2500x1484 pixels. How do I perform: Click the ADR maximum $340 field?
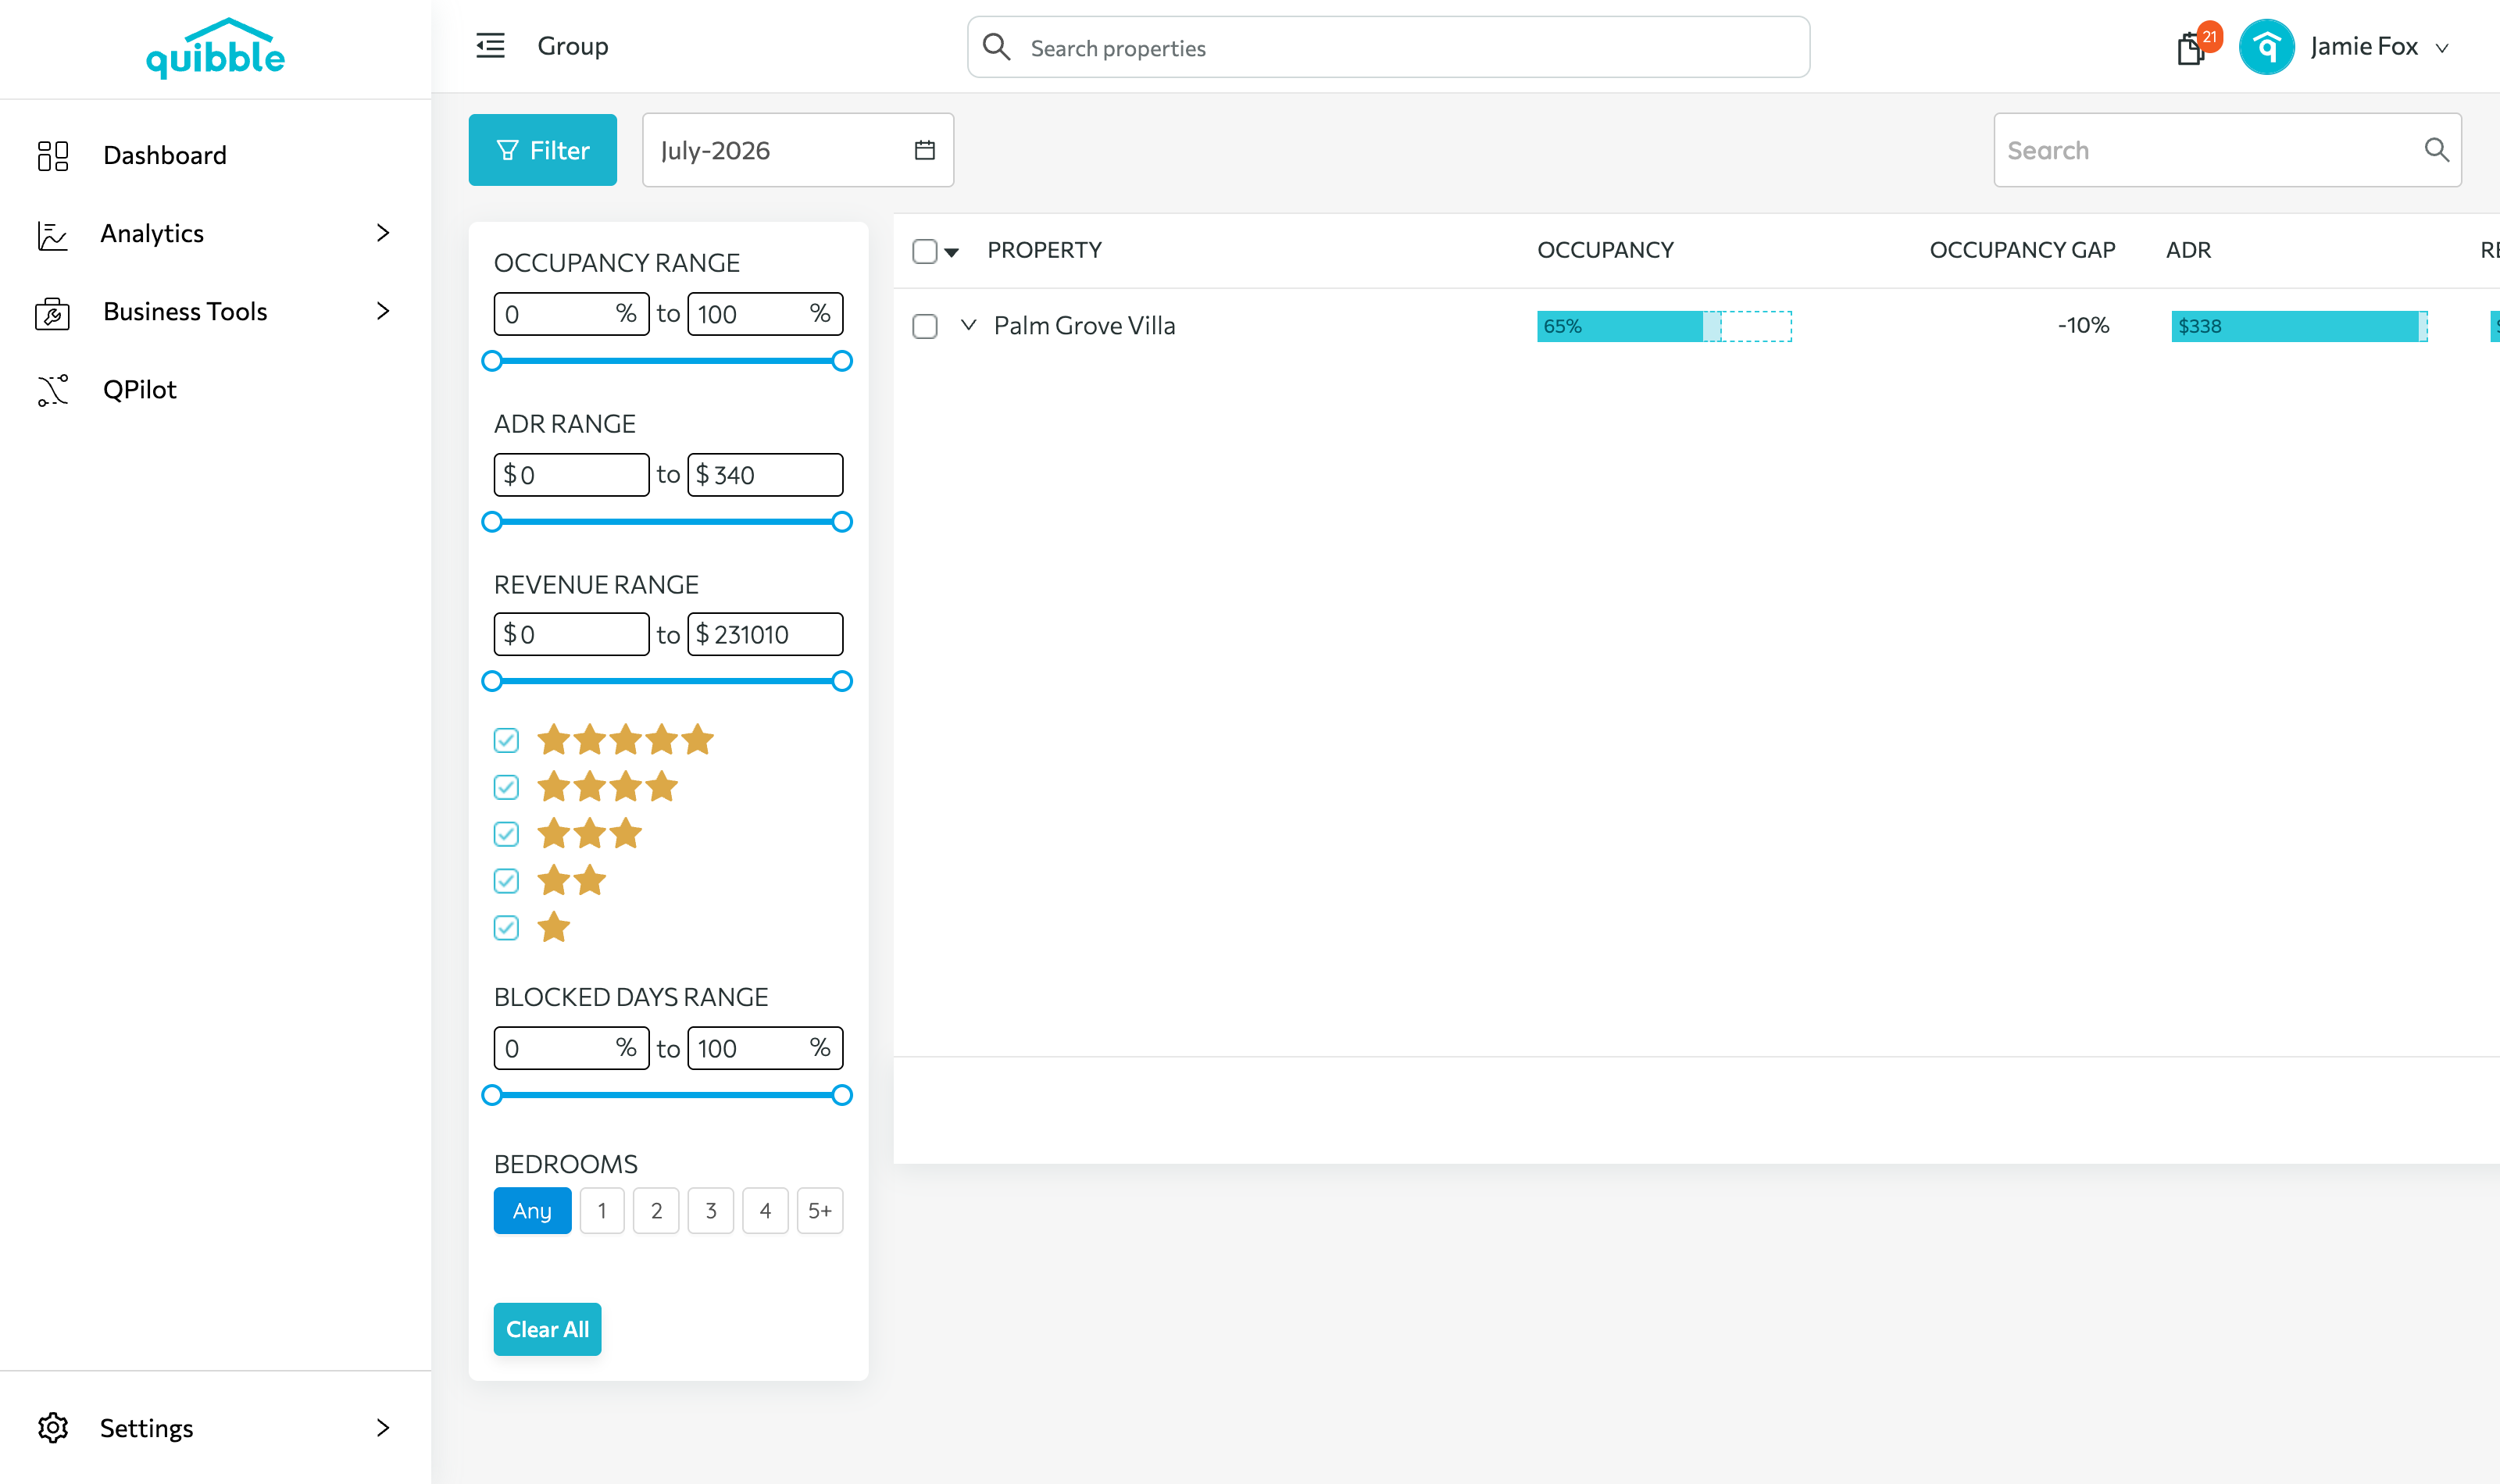tap(765, 475)
